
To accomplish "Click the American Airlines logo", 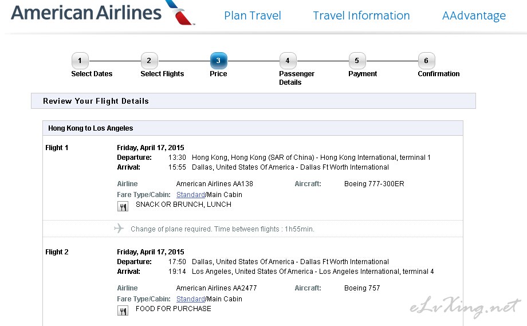I will coord(103,13).
